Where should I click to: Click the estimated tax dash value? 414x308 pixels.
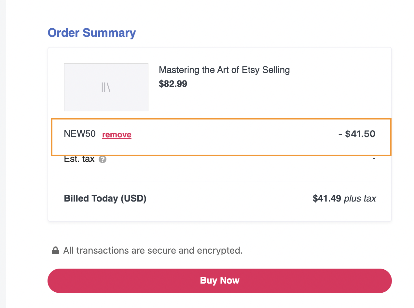pos(374,159)
